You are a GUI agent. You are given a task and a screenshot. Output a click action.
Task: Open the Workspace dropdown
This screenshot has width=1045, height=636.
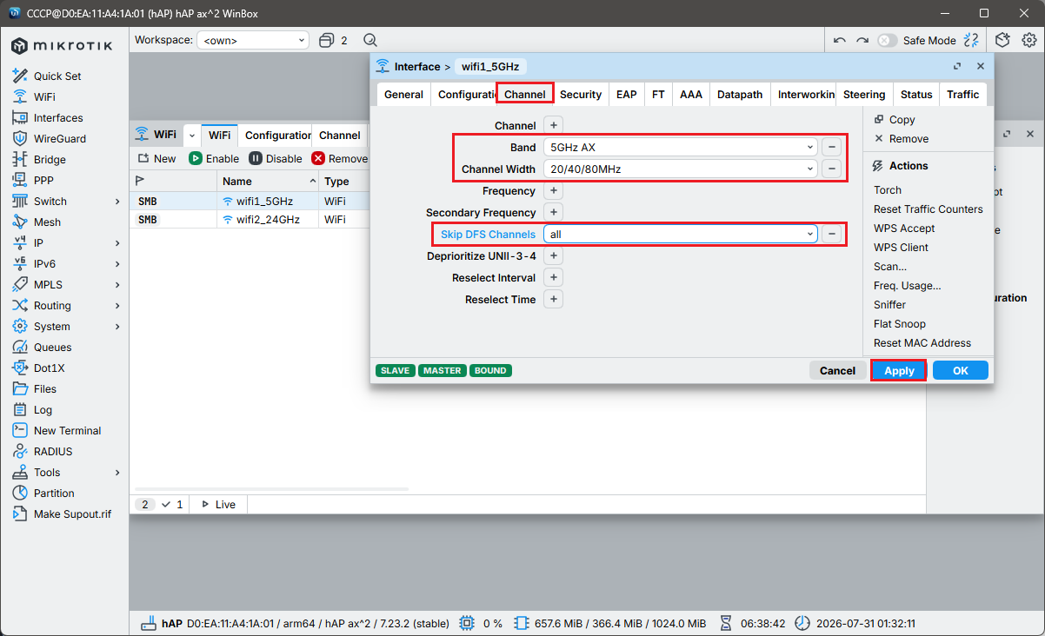point(253,40)
